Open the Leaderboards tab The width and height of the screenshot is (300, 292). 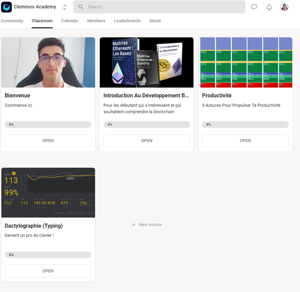point(127,21)
